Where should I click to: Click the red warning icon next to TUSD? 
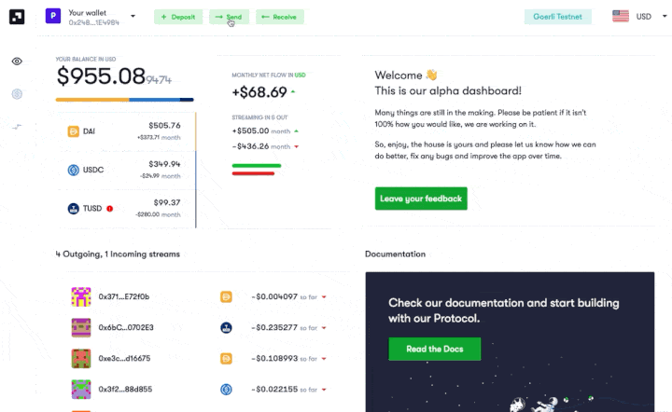point(110,208)
